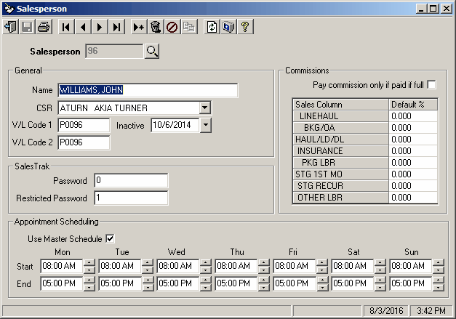456x319 pixels.
Task: Click the copy record icon
Action: (189, 28)
